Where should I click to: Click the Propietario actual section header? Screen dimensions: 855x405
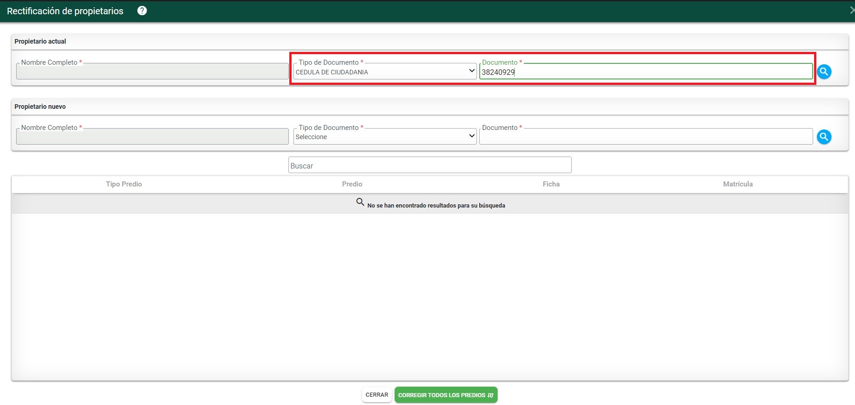pos(40,41)
